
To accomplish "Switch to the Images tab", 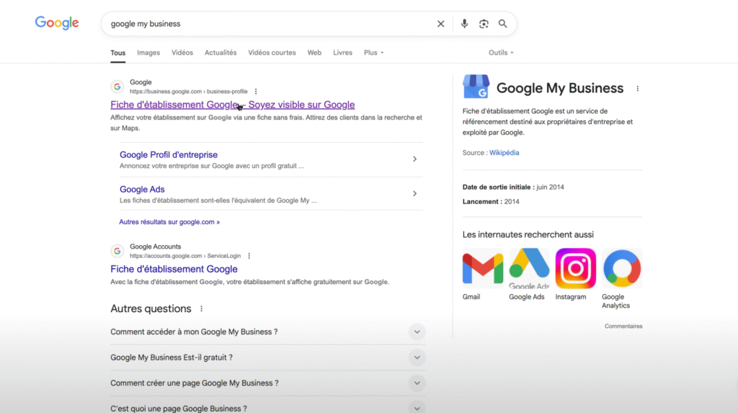I will (148, 53).
